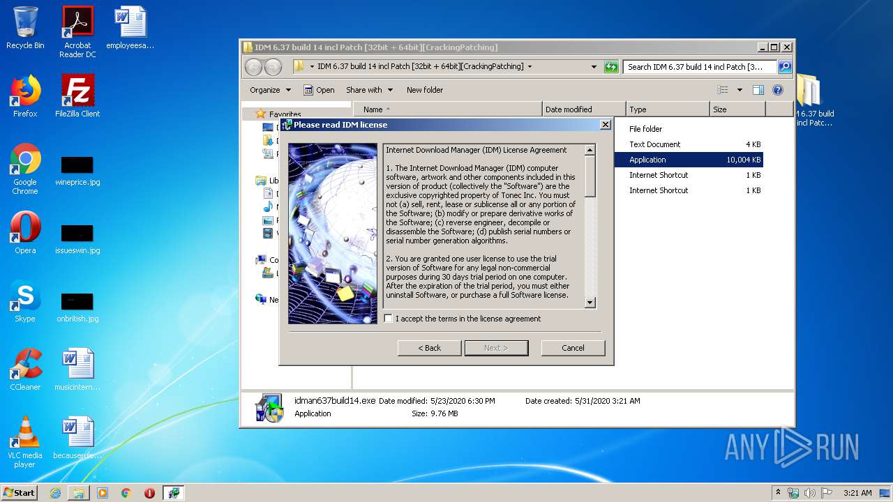Click the idman637build14.exe details pane icon
The width and height of the screenshot is (893, 502).
[269, 408]
